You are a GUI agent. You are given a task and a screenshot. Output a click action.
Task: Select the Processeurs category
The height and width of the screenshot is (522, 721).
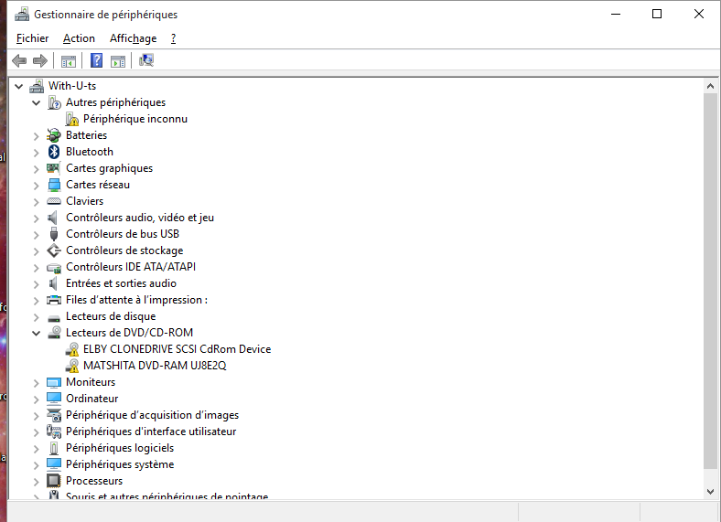point(93,481)
